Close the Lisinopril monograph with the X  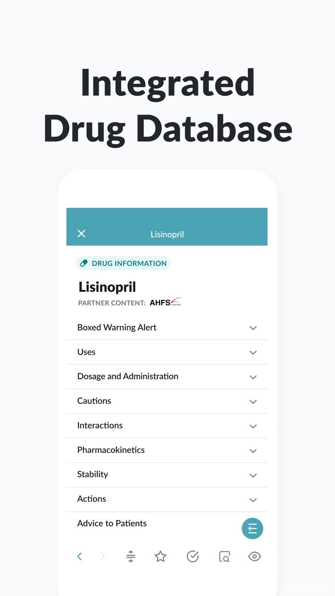pyautogui.click(x=81, y=233)
